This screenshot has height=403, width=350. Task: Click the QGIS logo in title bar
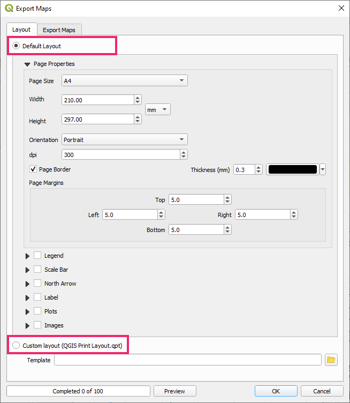(9, 9)
